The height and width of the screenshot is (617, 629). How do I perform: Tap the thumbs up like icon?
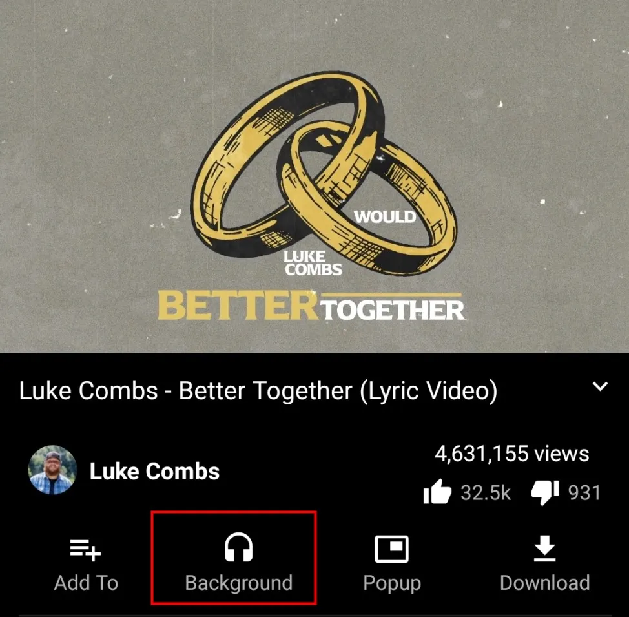point(437,492)
